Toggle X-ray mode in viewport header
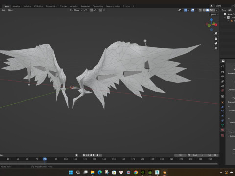The width and height of the screenshot is (235, 176). tap(200, 10)
